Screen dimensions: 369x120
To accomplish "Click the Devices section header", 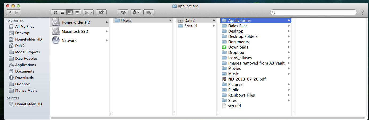I will (13, 98).
